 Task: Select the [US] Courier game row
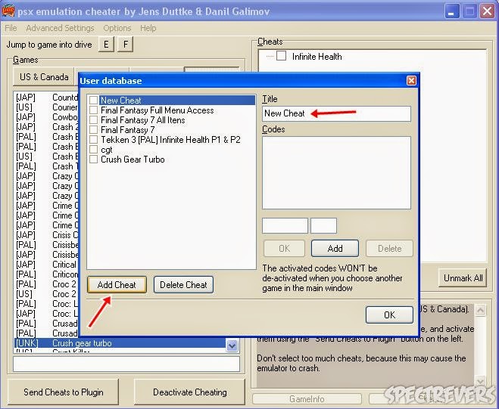(46, 107)
